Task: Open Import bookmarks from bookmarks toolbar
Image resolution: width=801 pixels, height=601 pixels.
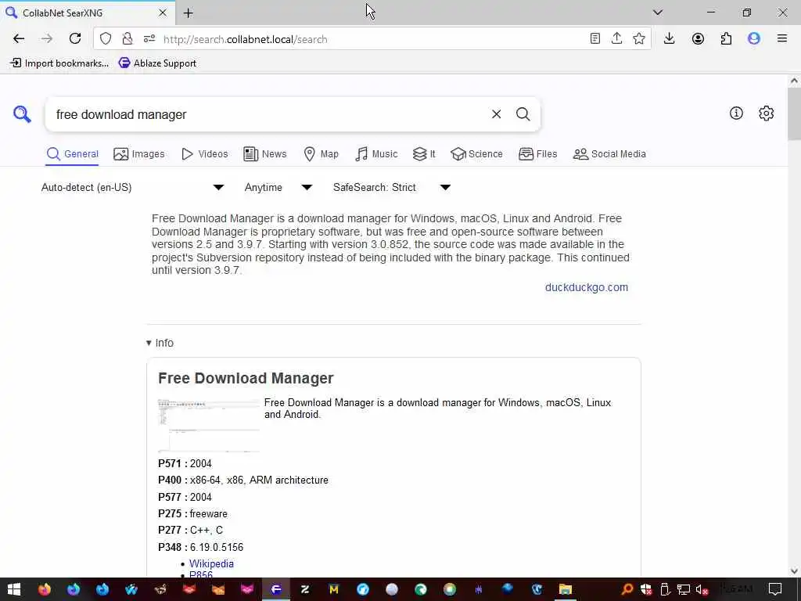Action: [x=59, y=63]
